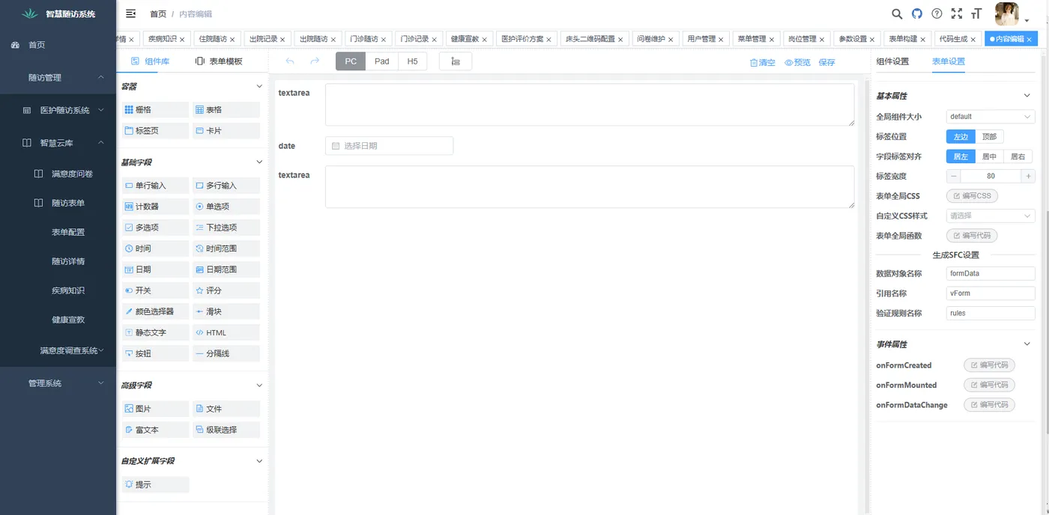Add the 表格 table component
This screenshot has width=1049, height=515.
tap(226, 110)
